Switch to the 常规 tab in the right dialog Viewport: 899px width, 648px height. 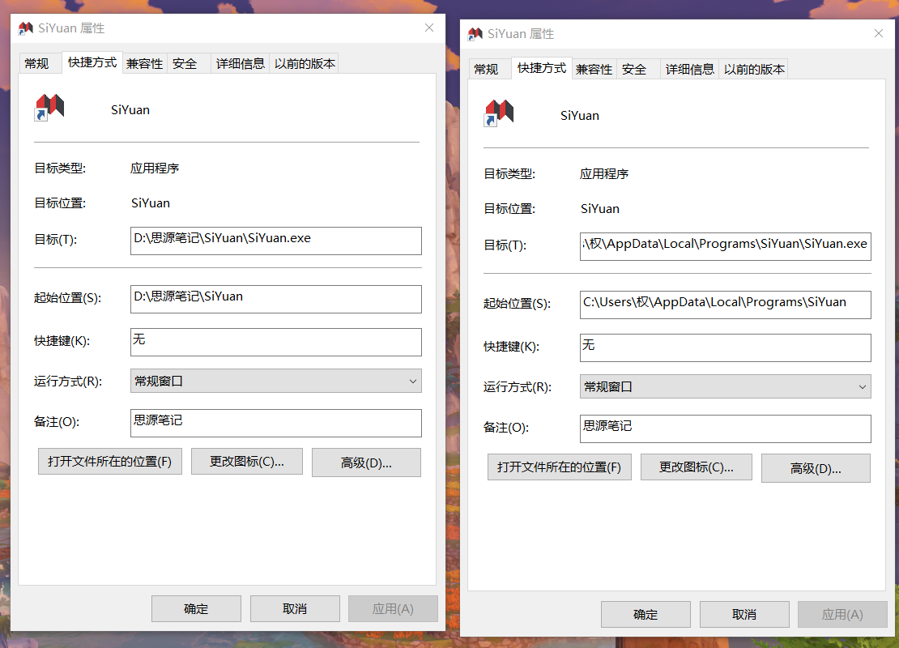(x=489, y=68)
